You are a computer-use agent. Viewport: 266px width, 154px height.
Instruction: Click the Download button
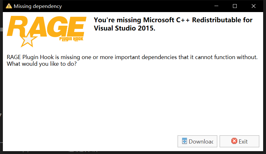pos(197,141)
